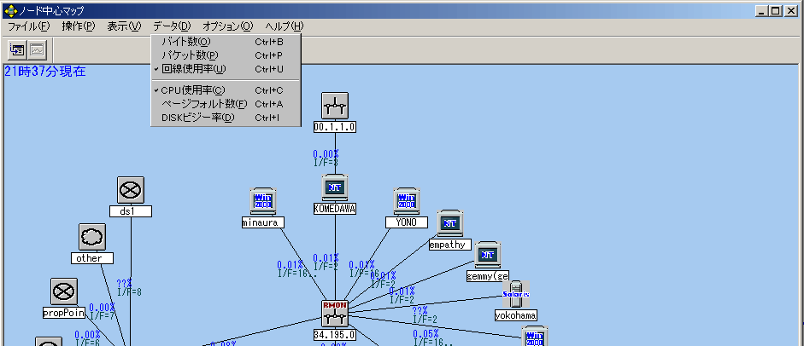Click the empathy node label
The image size is (804, 346).
[x=449, y=245]
